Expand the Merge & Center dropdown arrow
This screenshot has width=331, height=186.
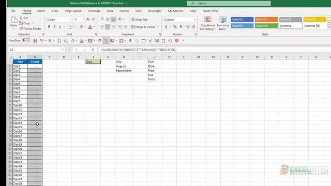[x=158, y=27]
